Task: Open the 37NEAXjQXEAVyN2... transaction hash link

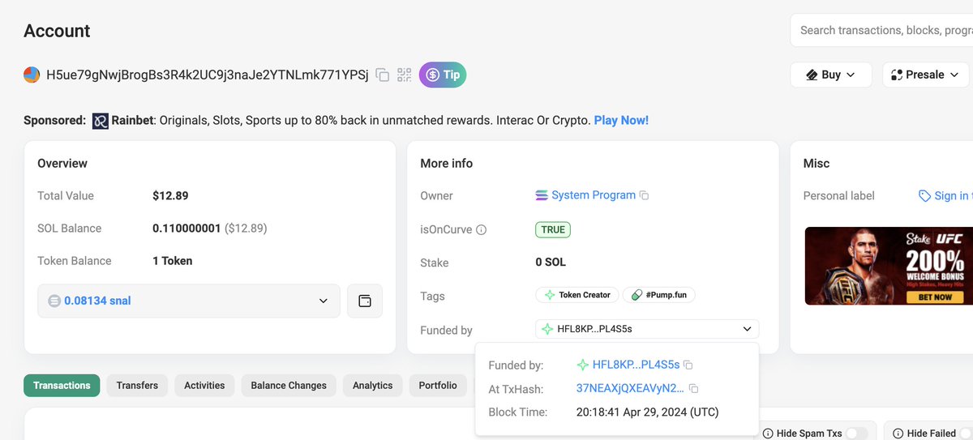Action: [630, 389]
